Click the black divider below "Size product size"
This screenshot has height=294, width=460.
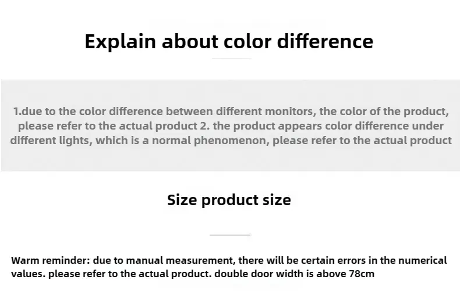(230, 235)
